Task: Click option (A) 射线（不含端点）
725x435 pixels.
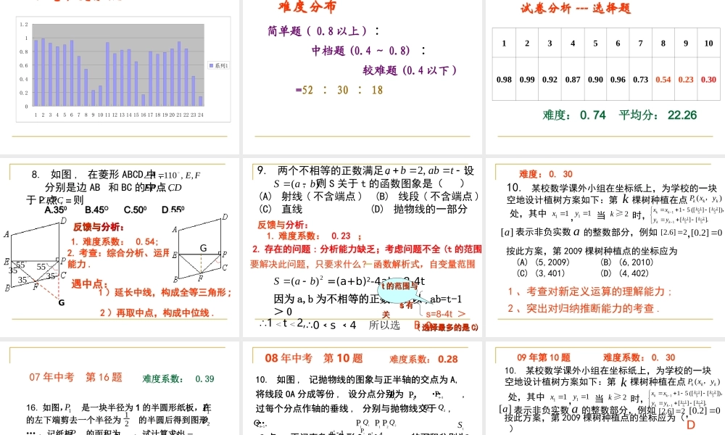Action: coord(310,196)
